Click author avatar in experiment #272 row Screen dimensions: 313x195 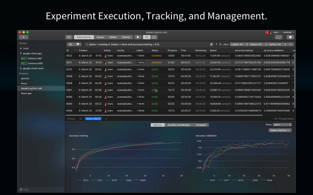point(105,56)
